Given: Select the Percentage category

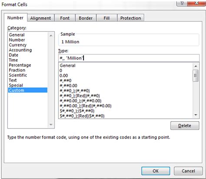Looking at the screenshot, I should (20, 65).
